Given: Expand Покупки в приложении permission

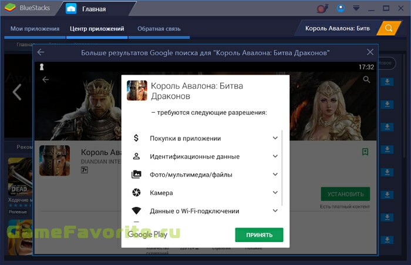Looking at the screenshot, I should click(275, 137).
